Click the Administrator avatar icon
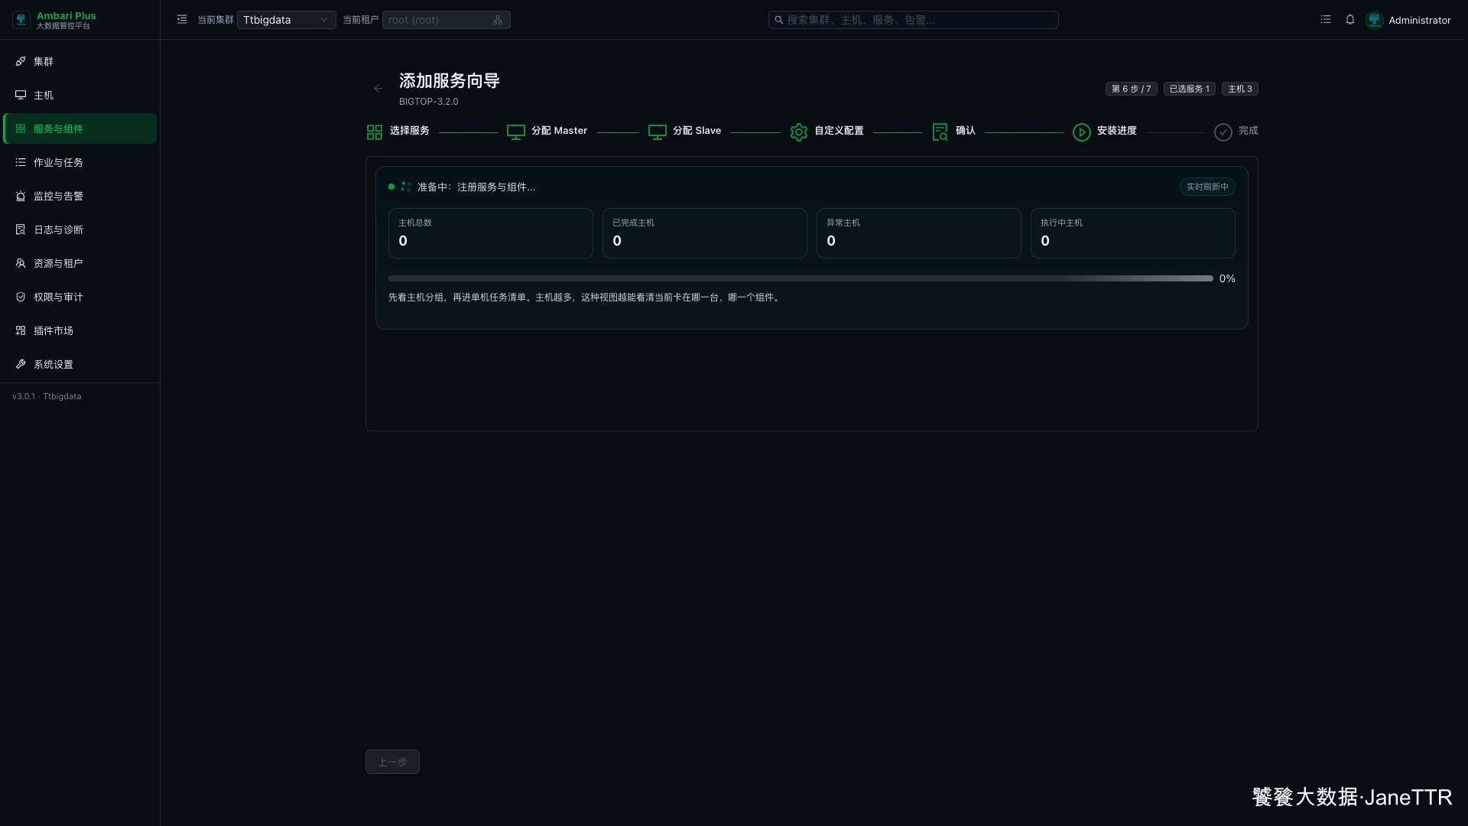Viewport: 1468px width, 826px height. [x=1375, y=20]
